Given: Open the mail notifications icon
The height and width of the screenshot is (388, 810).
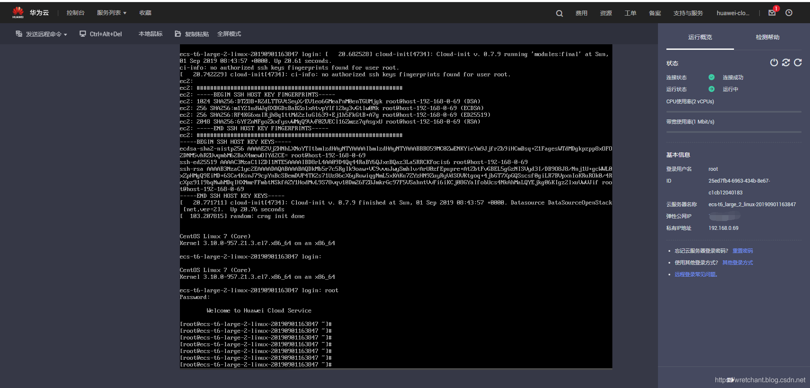Looking at the screenshot, I should 772,13.
